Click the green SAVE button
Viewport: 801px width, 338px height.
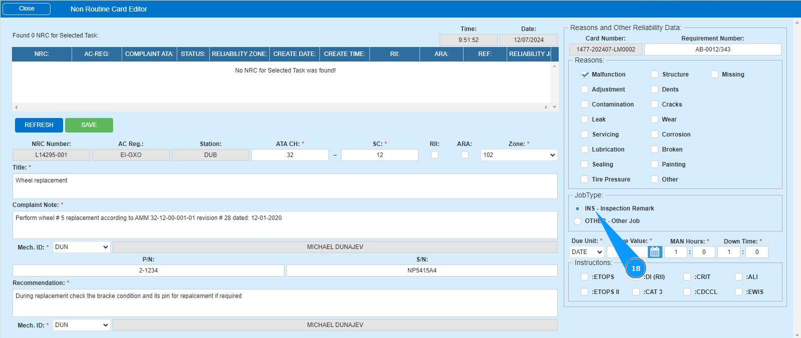(x=89, y=125)
